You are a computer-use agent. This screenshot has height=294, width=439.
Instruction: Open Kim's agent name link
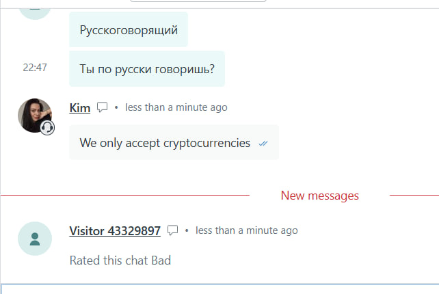click(80, 107)
